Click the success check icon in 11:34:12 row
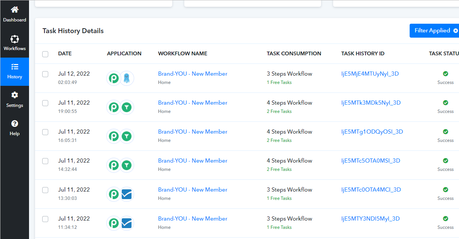The image size is (459, 239). coord(445,219)
